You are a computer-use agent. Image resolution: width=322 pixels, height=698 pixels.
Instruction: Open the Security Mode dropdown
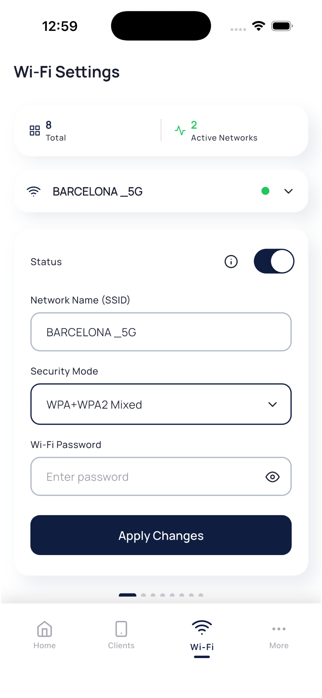[x=161, y=404]
